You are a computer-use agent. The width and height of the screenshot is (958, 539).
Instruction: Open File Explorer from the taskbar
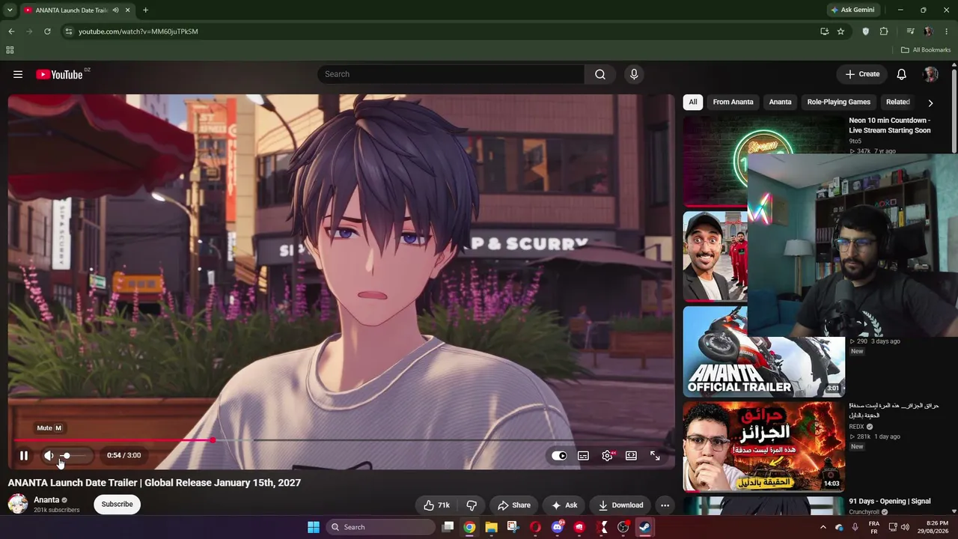tap(491, 527)
